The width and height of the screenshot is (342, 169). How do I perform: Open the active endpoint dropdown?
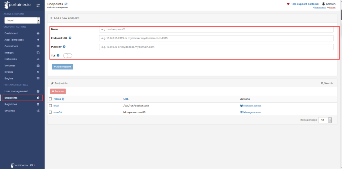(22, 20)
